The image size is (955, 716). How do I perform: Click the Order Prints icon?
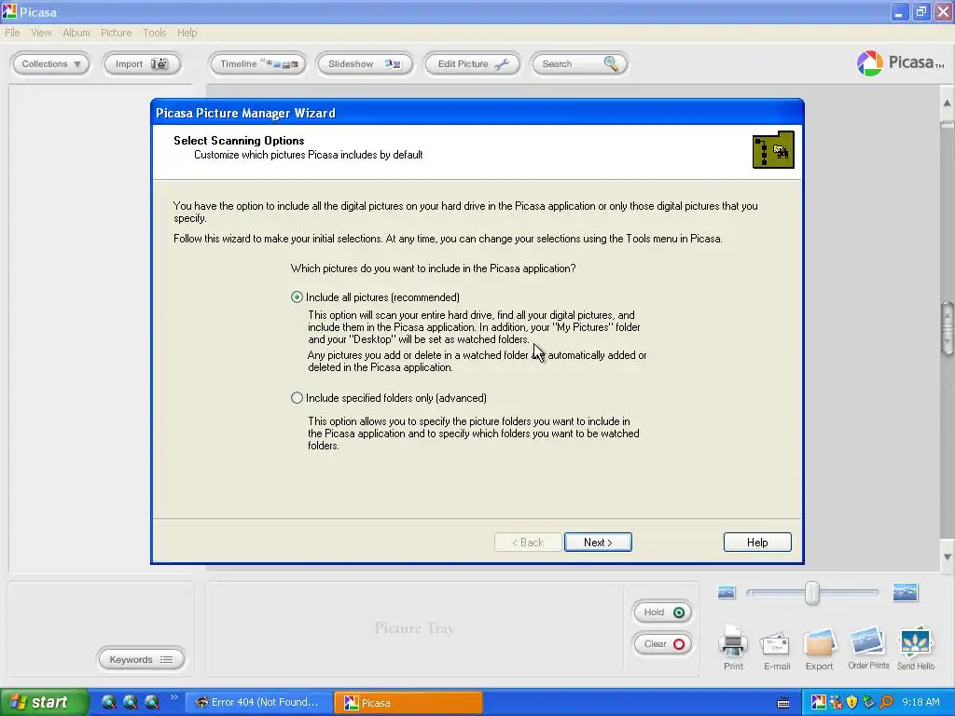click(868, 649)
